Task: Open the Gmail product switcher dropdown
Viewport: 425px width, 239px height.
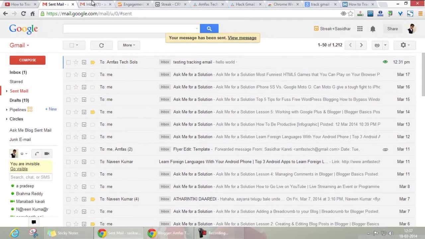Action: tap(19, 45)
